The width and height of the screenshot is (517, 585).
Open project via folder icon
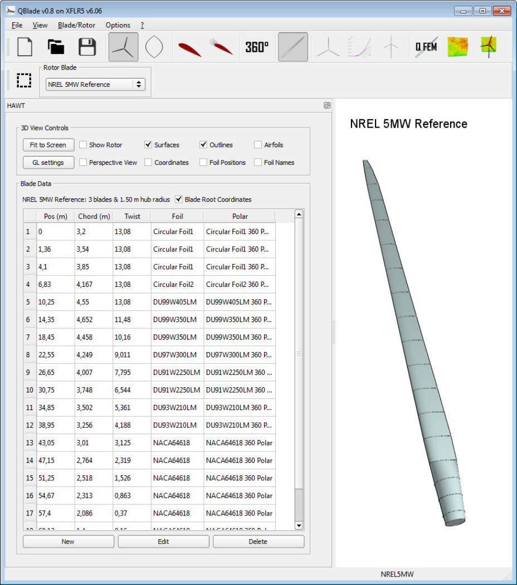click(x=56, y=47)
